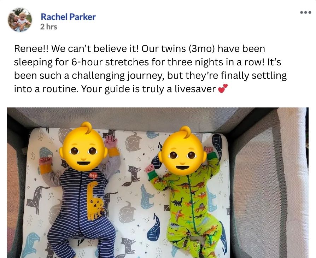Click the baby emoji over the left twin's face
The width and height of the screenshot is (316, 258).
83,147
